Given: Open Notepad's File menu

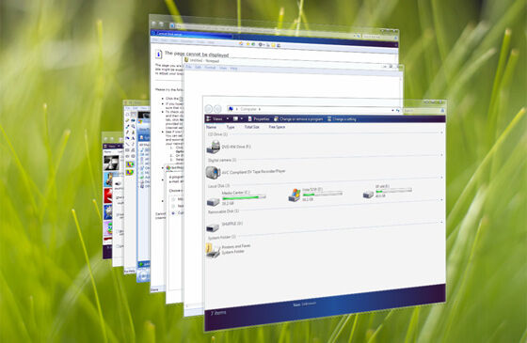Looking at the screenshot, I should (188, 67).
